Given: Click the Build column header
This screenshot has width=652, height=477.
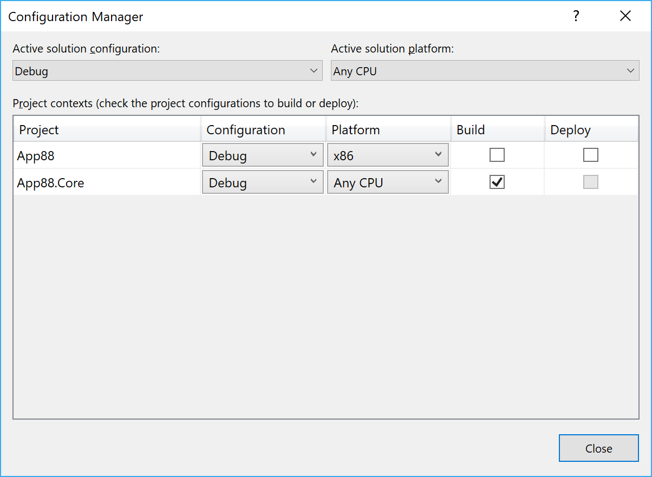Looking at the screenshot, I should pos(471,130).
